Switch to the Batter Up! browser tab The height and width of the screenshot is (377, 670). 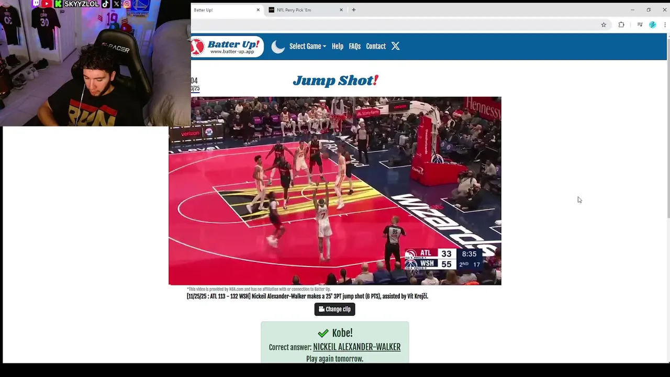click(x=225, y=10)
